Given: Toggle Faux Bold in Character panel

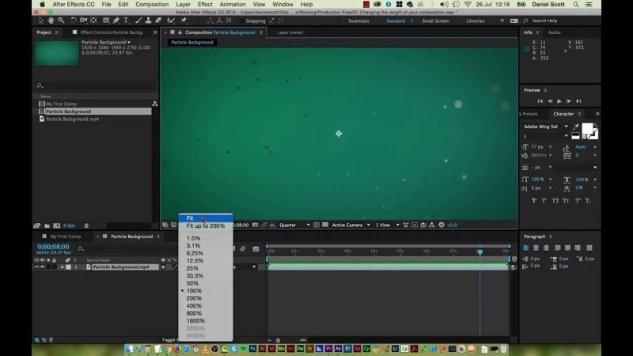Looking at the screenshot, I should coord(533,201).
